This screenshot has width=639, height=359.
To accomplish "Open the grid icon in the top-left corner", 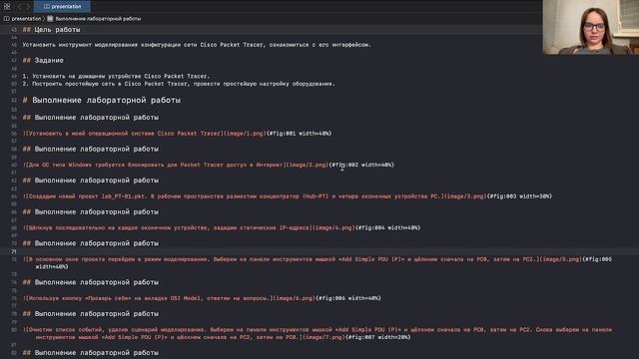I will (7, 6).
